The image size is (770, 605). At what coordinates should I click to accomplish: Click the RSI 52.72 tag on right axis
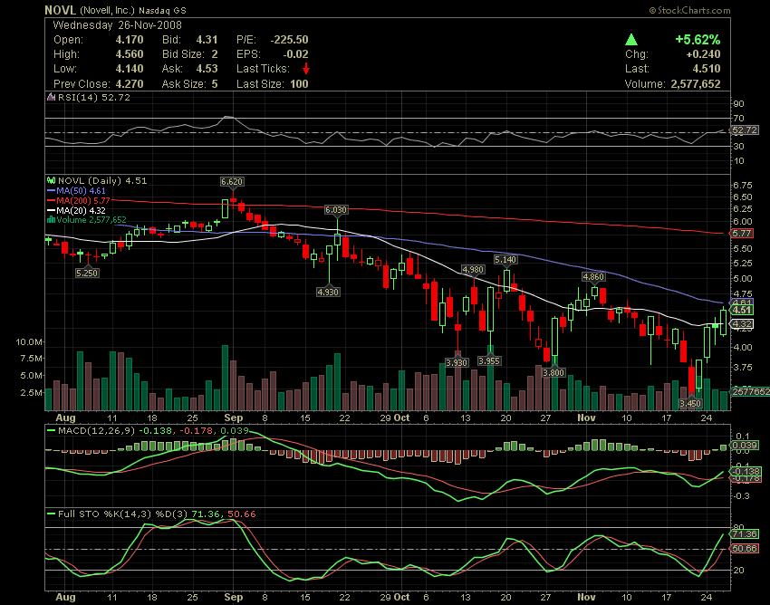point(745,130)
